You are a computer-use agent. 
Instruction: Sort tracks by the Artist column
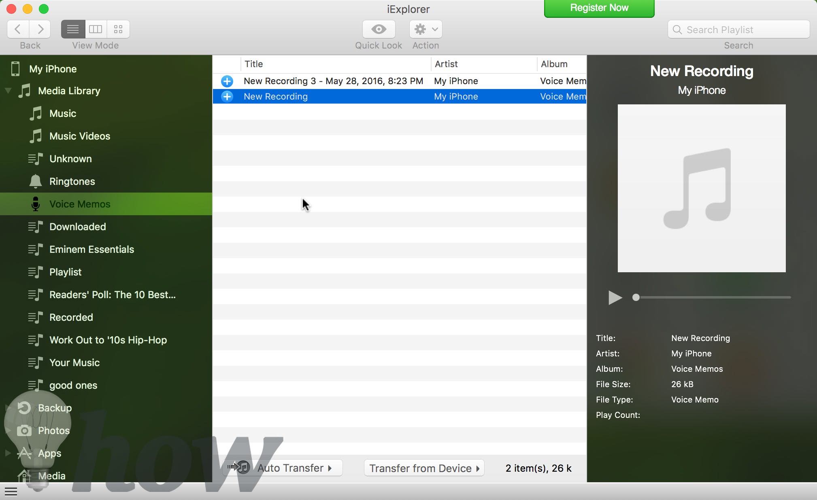(484, 64)
